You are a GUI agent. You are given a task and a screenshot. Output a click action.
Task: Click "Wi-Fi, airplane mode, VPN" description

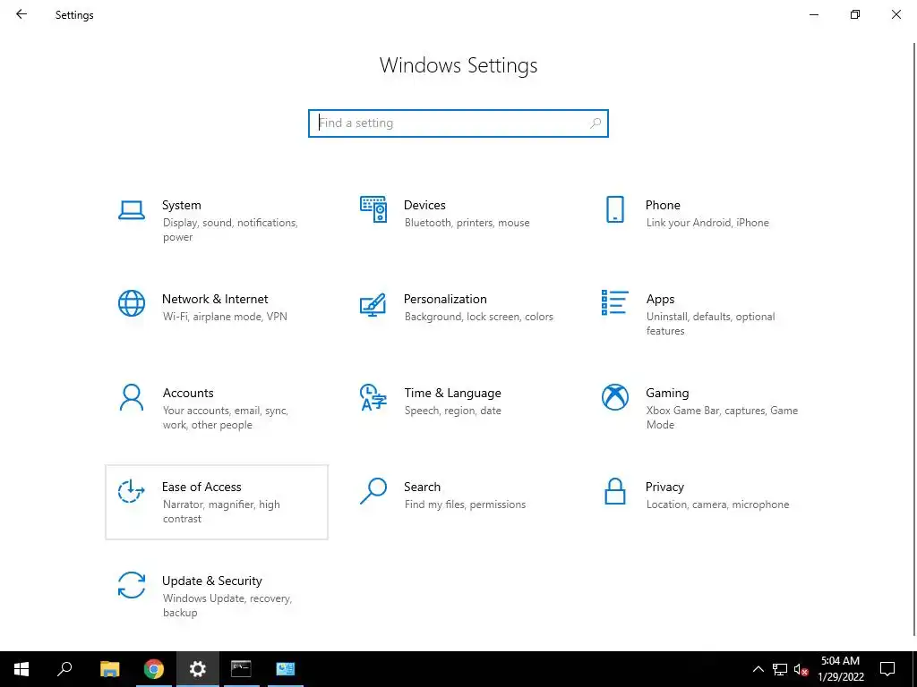225,317
